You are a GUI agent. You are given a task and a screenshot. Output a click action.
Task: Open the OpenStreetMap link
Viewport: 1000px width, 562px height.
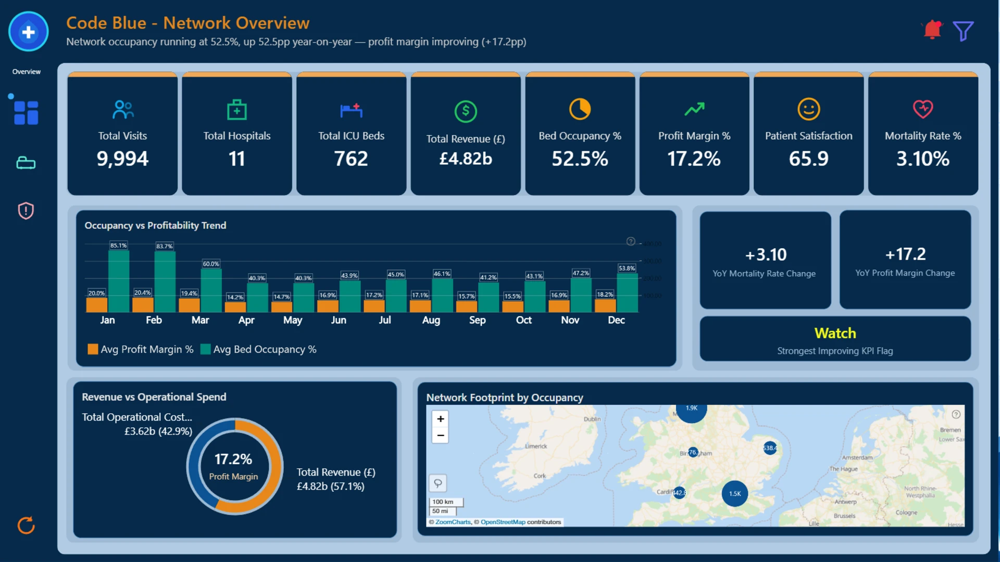coord(503,522)
